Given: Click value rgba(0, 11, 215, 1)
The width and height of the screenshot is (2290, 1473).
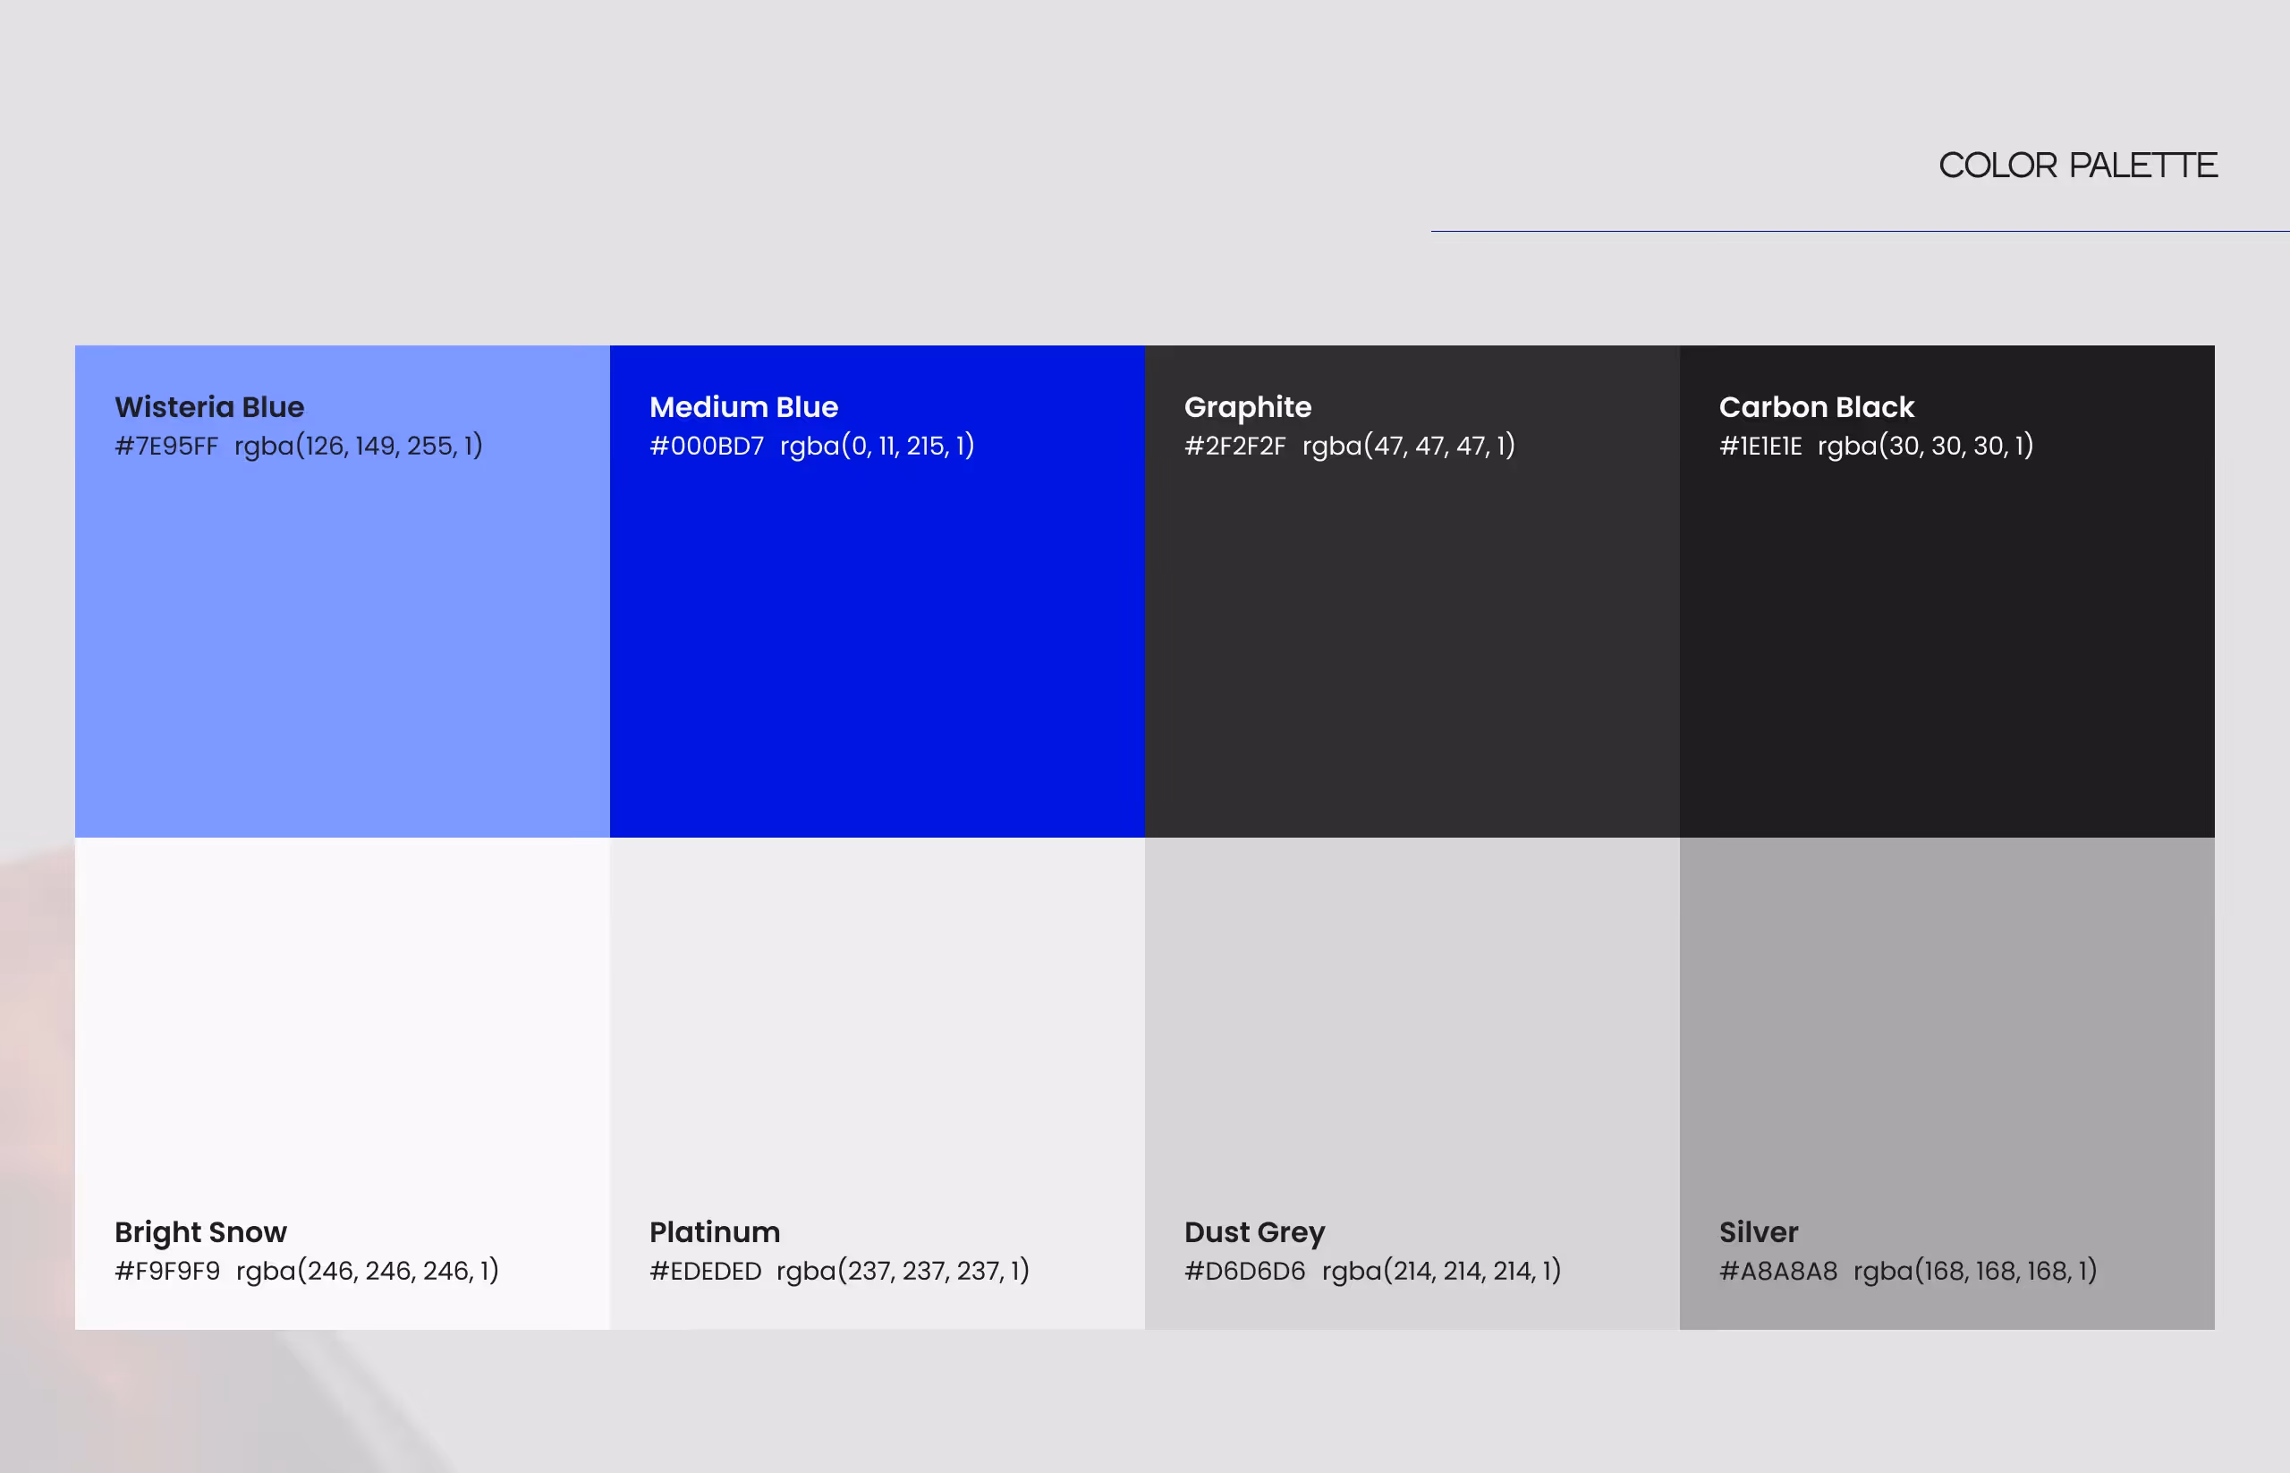Looking at the screenshot, I should [x=878, y=447].
